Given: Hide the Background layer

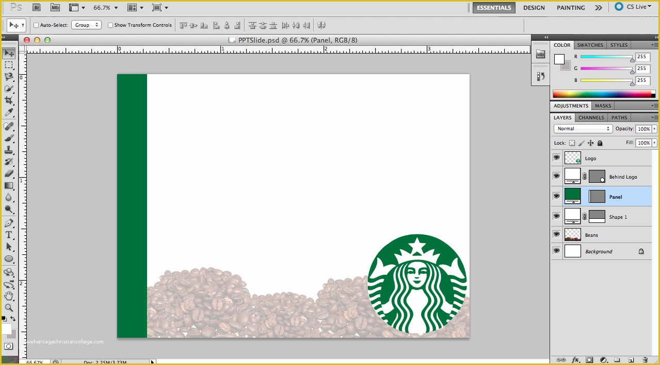Looking at the screenshot, I should (556, 251).
